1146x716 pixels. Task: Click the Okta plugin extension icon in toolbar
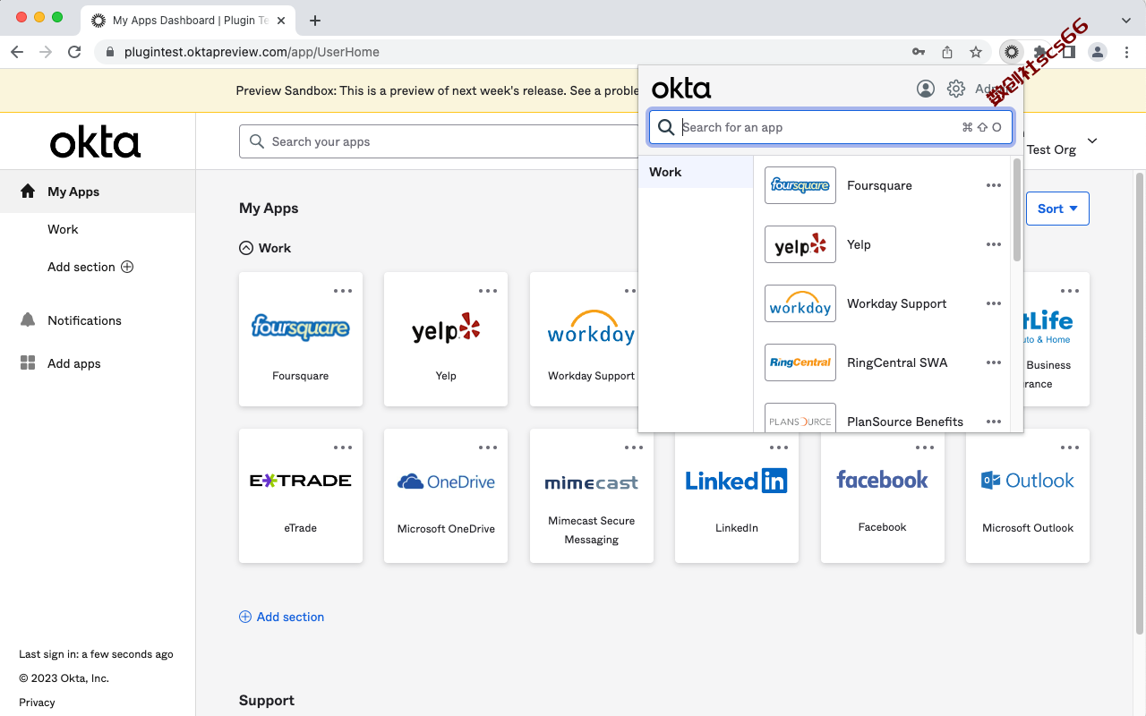[1012, 52]
